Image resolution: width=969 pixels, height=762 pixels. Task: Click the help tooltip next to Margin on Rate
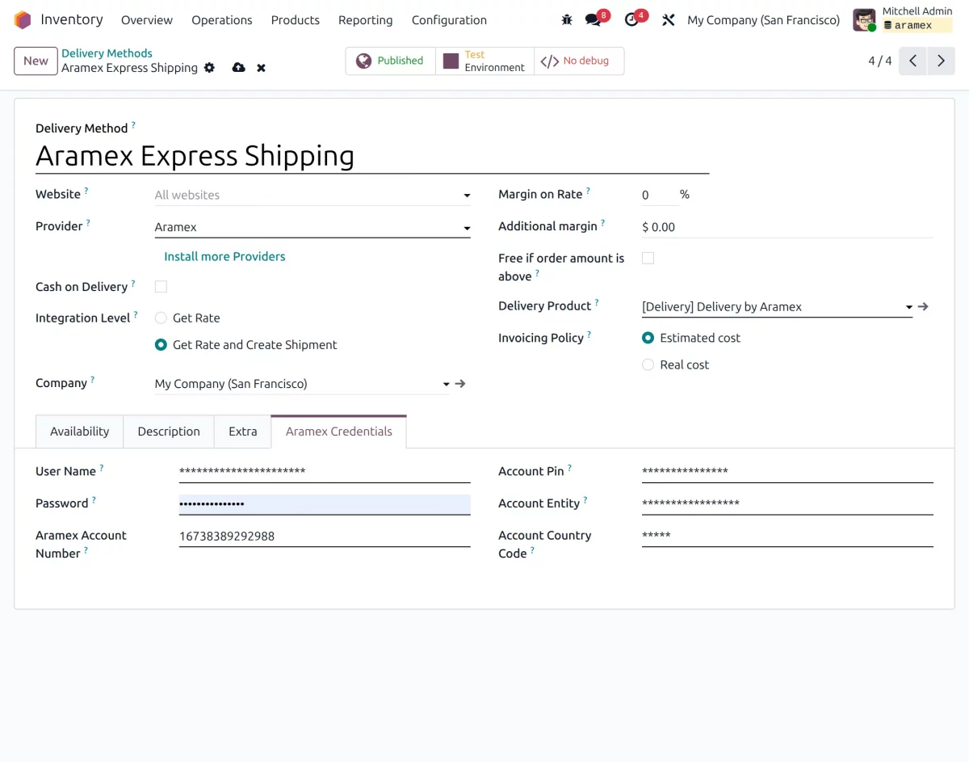click(588, 192)
